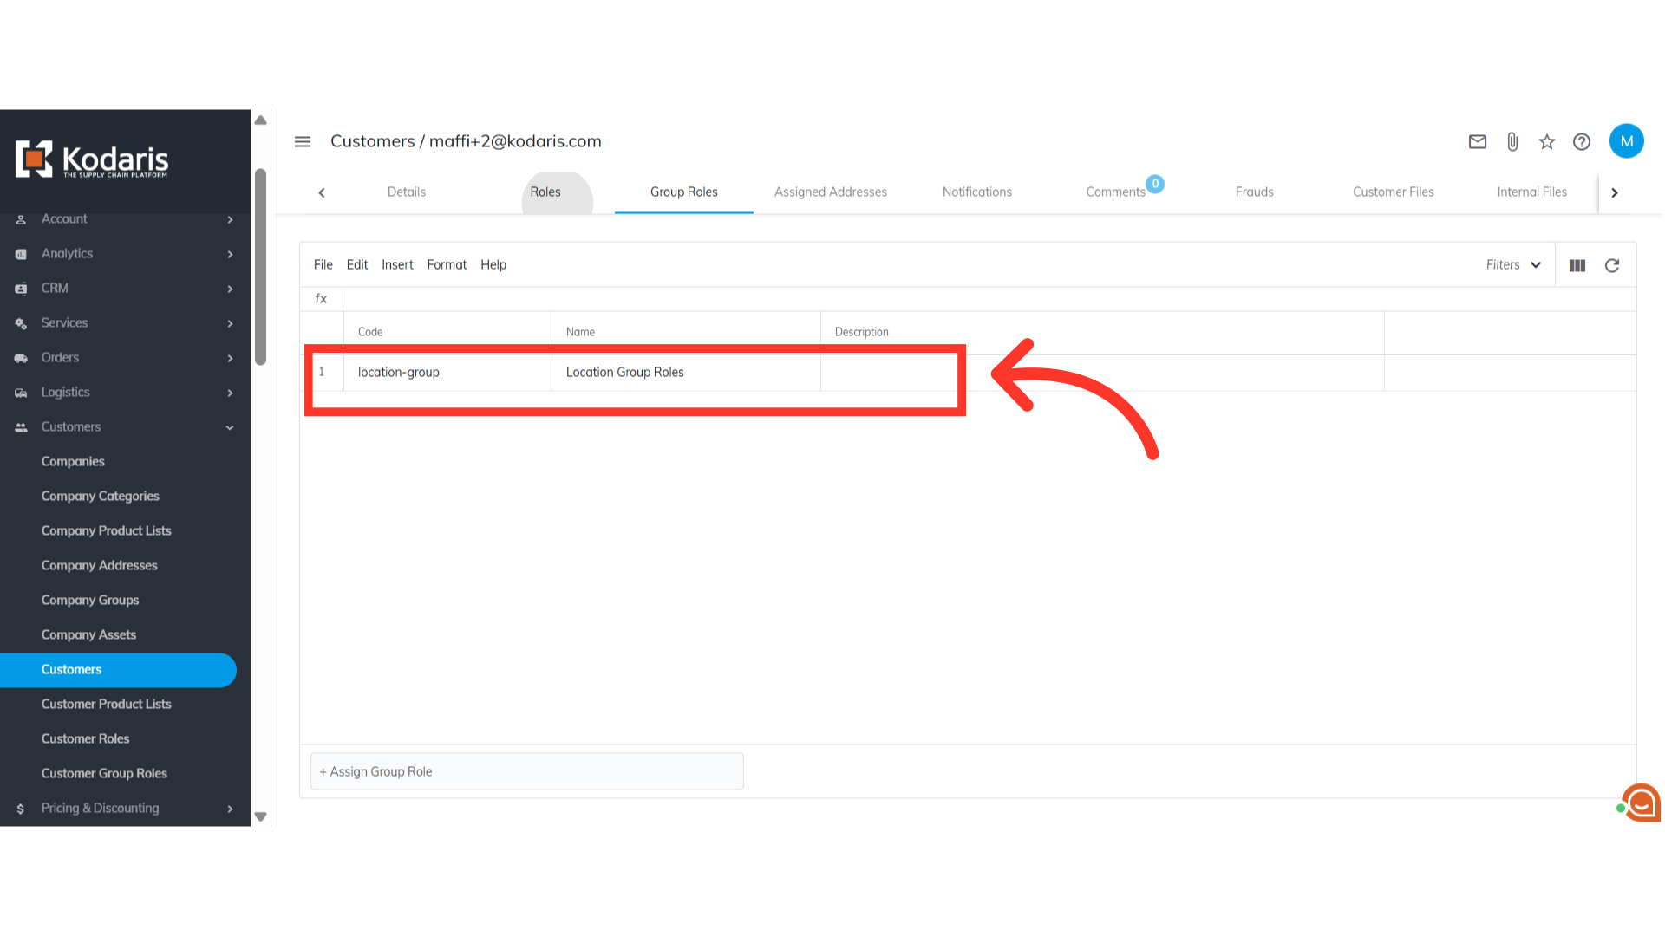Viewport: 1665px width, 936px height.
Task: Open the Filters dropdown
Action: (x=1512, y=265)
